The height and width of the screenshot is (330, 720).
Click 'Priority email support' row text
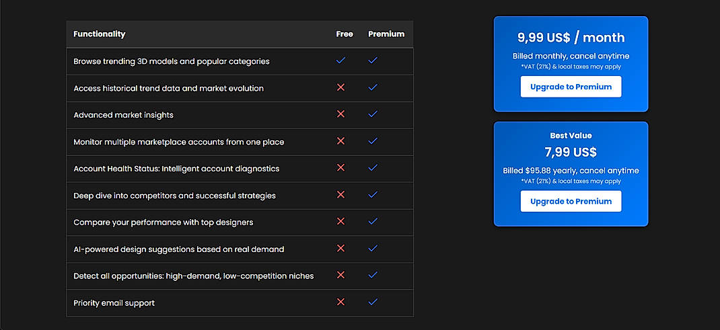[x=114, y=303]
